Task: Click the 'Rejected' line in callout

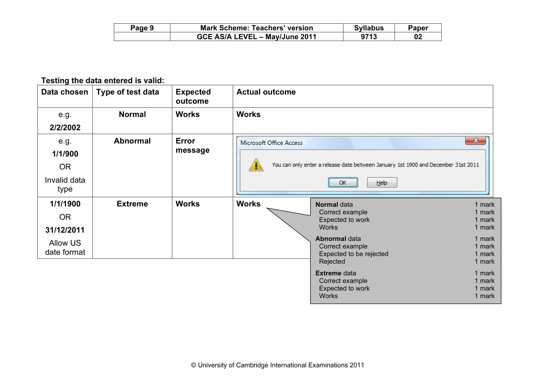Action: tap(332, 261)
